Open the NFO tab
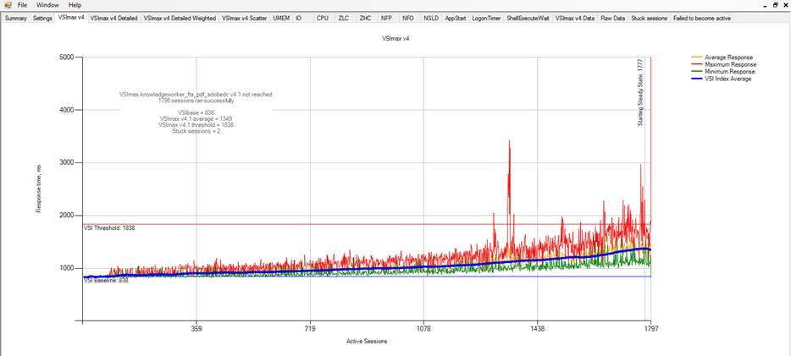 point(407,18)
